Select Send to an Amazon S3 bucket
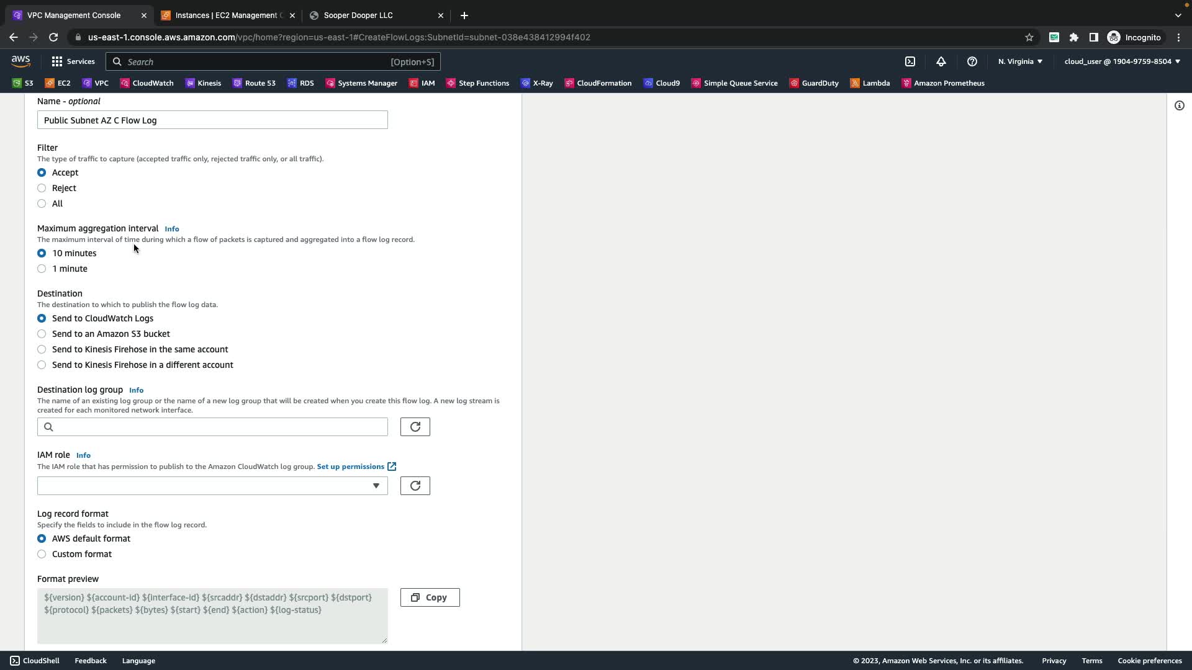Viewport: 1192px width, 670px height. click(x=42, y=334)
